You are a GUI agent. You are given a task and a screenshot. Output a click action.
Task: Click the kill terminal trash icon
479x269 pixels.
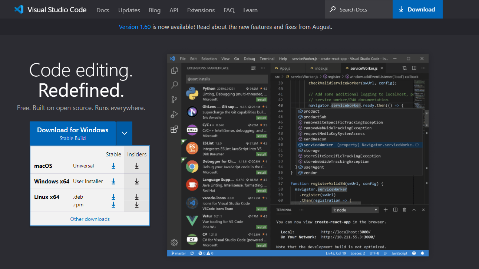click(x=404, y=210)
